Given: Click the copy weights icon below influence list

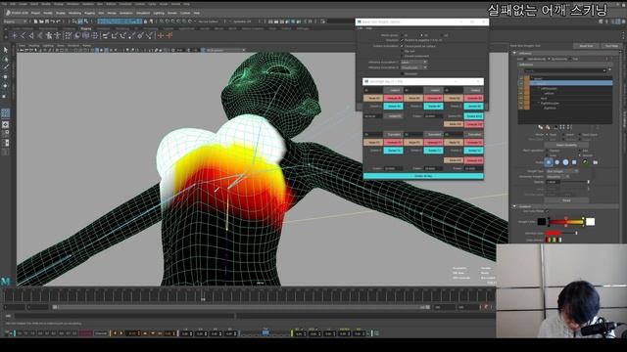Looking at the screenshot, I should coord(541,127).
